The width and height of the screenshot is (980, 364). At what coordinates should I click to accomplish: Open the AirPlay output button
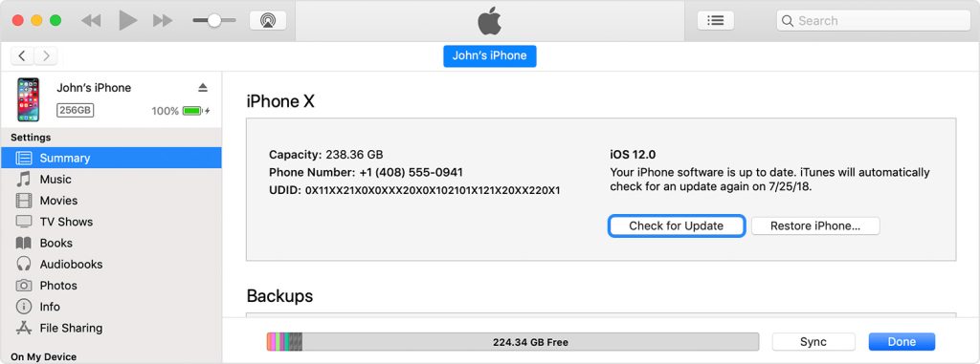point(268,21)
